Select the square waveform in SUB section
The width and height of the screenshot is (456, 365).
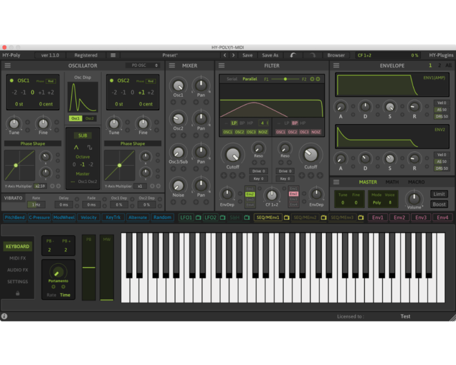tap(89, 147)
